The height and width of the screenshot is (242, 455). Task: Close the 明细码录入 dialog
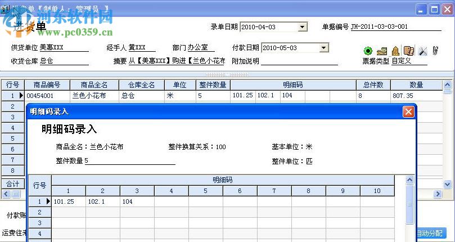click(408, 111)
